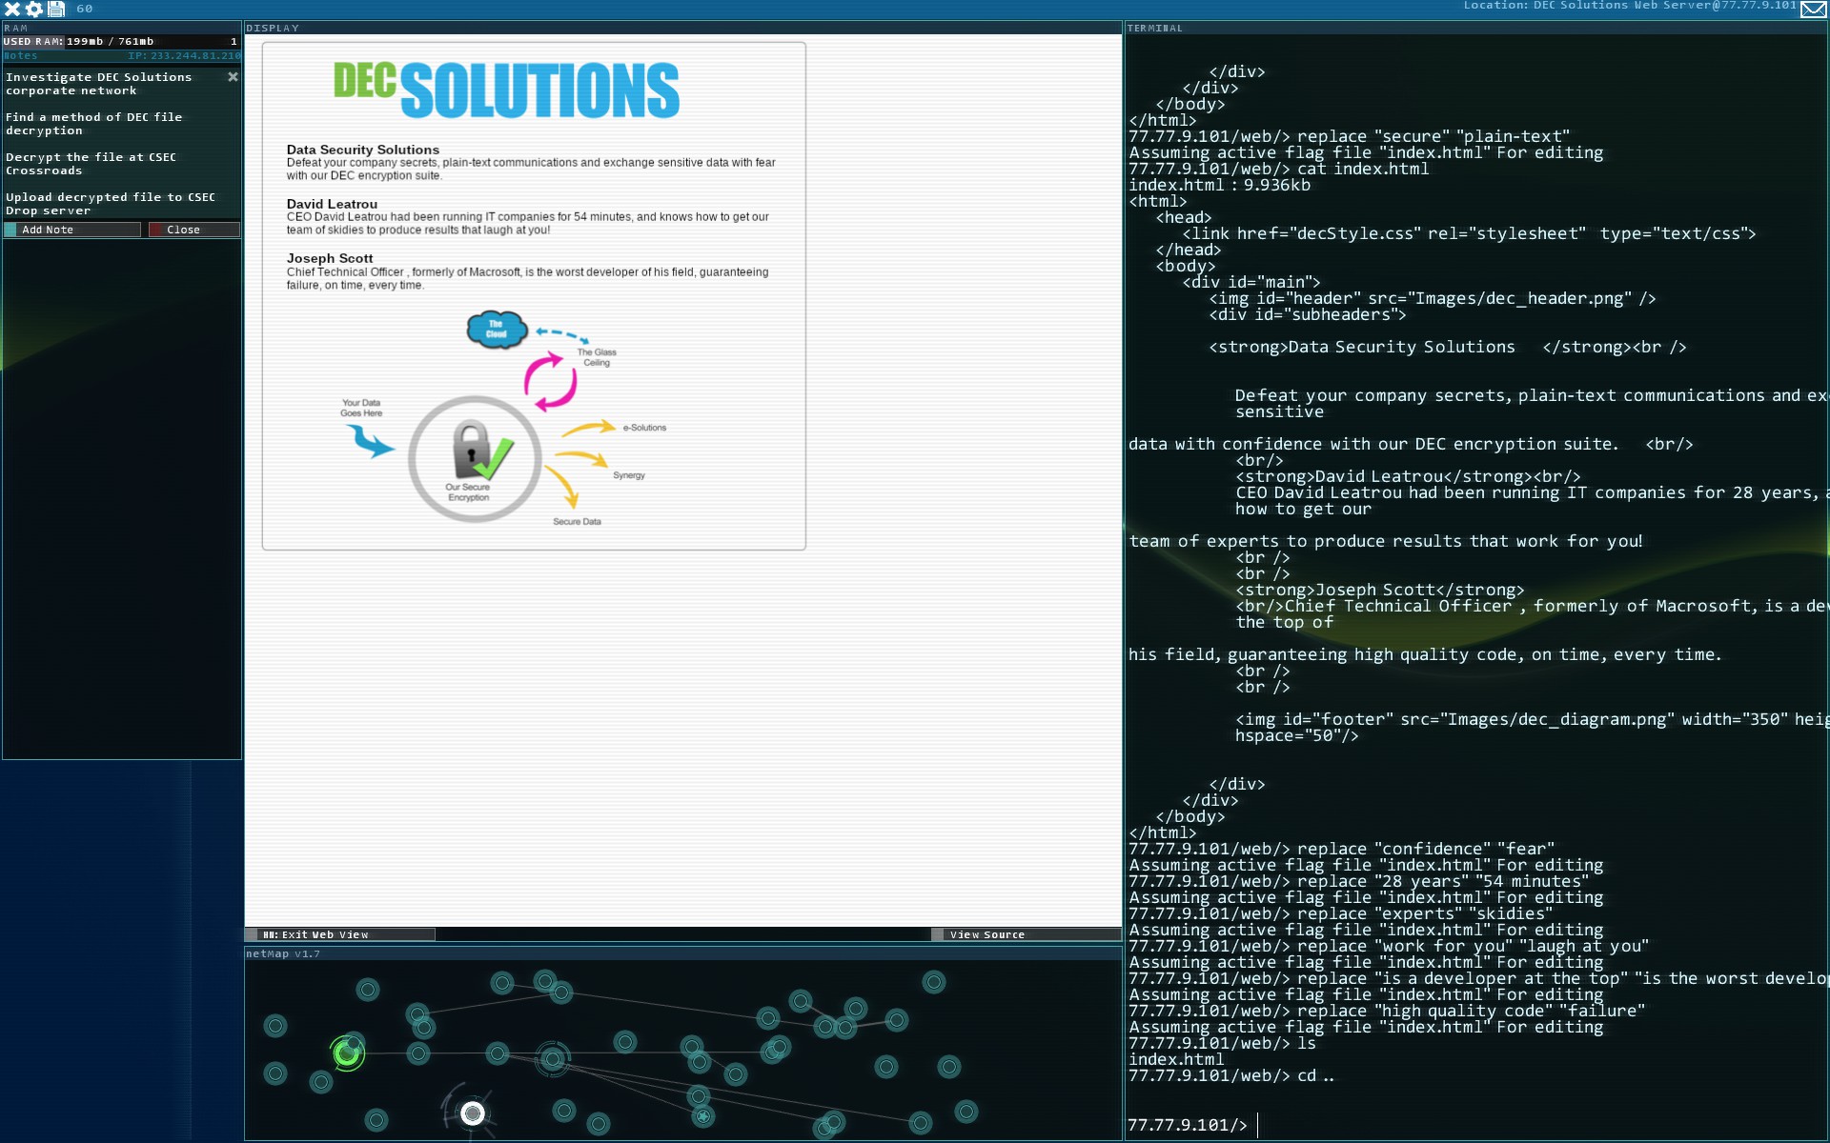Select the green highlighted node on netMap
The height and width of the screenshot is (1143, 1830).
coord(347,1053)
